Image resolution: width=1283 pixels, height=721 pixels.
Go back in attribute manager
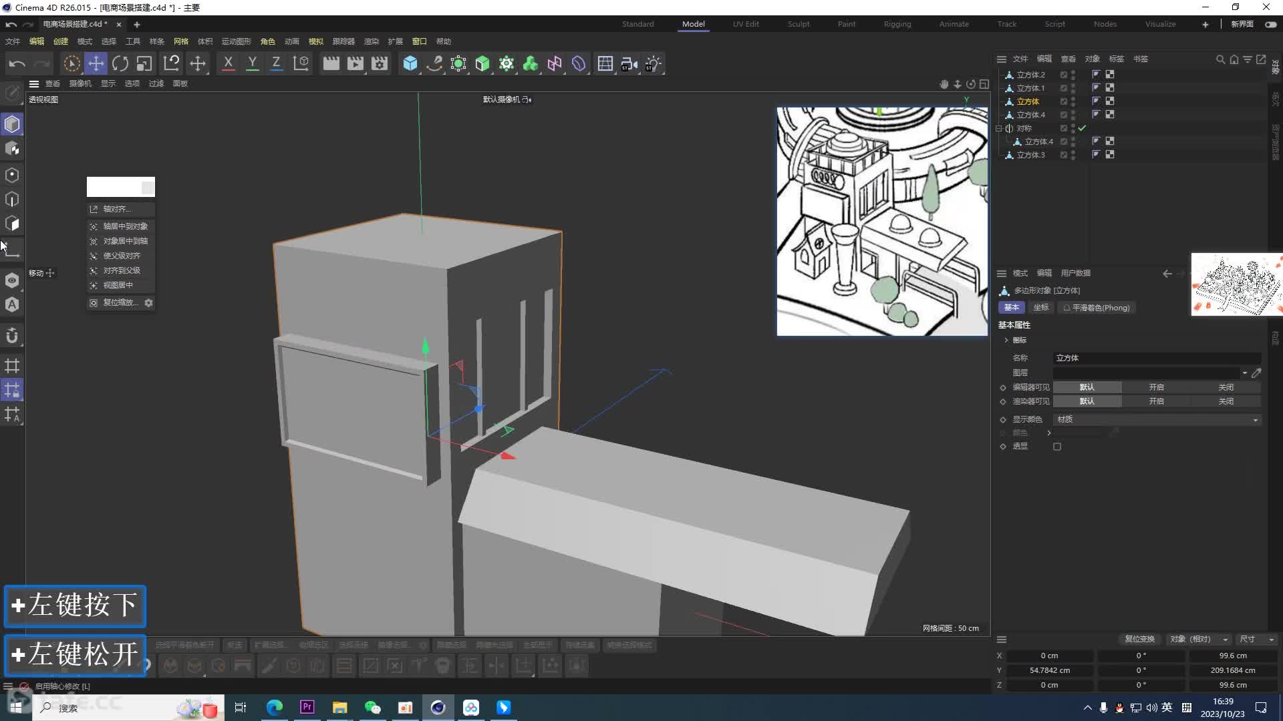coord(1167,273)
